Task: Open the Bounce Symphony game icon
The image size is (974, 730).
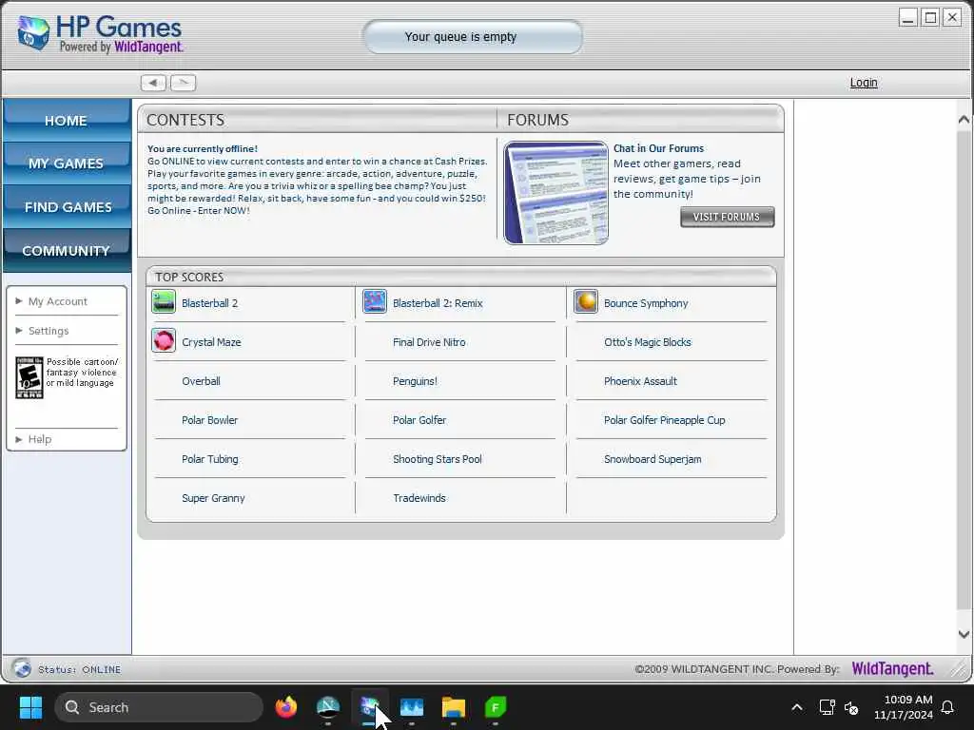Action: pos(586,302)
